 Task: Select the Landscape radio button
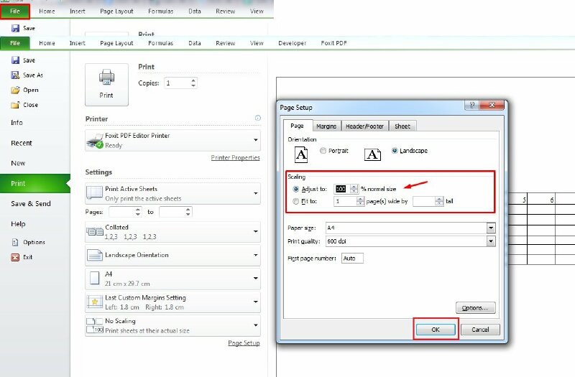[x=395, y=151]
